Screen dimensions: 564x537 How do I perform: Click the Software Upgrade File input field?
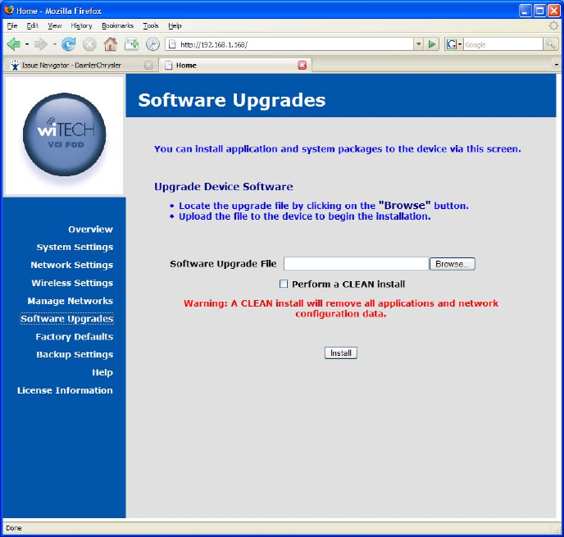356,264
